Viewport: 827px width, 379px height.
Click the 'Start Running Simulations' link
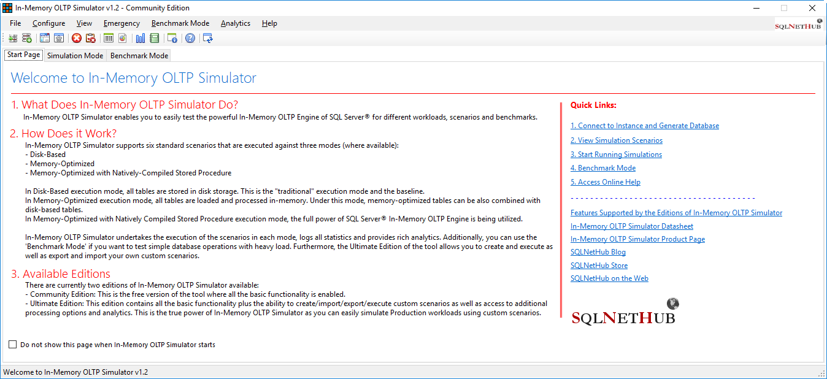[616, 155]
